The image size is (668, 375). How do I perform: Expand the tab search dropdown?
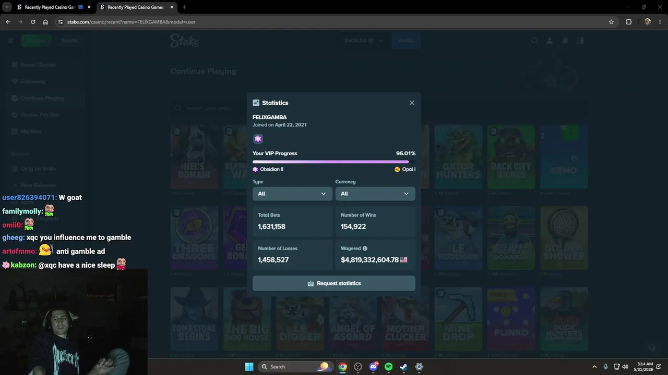pos(7,7)
